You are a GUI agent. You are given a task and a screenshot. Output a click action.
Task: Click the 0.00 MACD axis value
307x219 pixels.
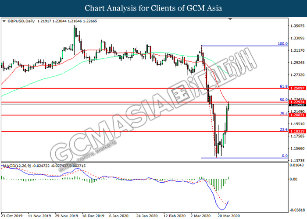(293, 179)
